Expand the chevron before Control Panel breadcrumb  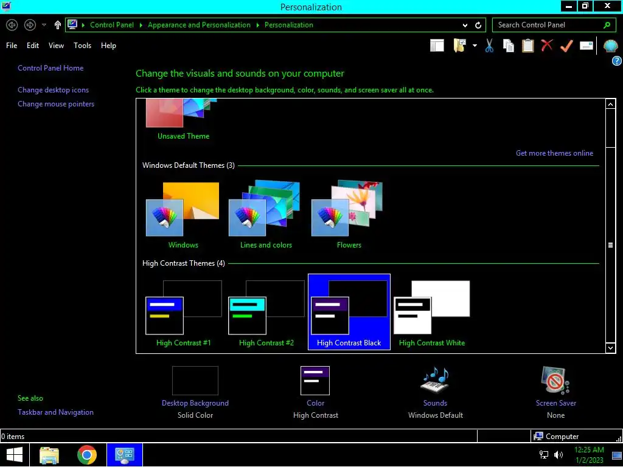pos(83,25)
